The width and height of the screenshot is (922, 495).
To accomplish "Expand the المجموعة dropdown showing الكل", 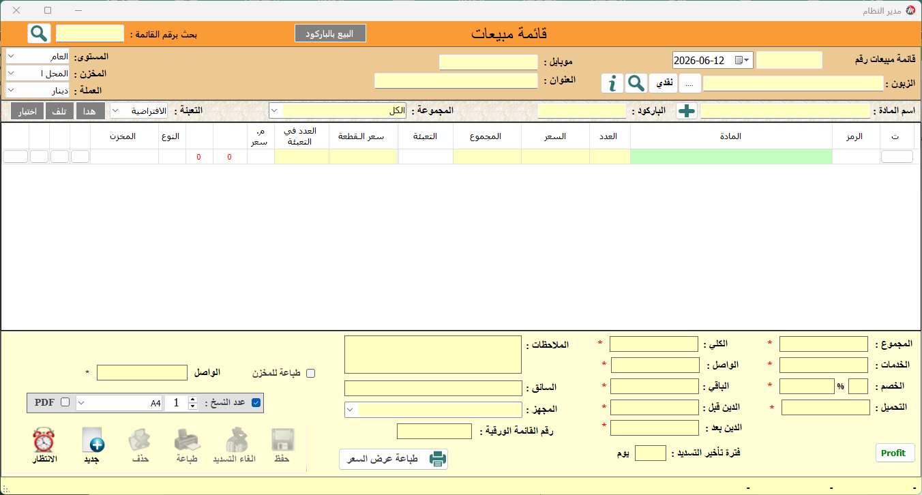I will pos(338,110).
